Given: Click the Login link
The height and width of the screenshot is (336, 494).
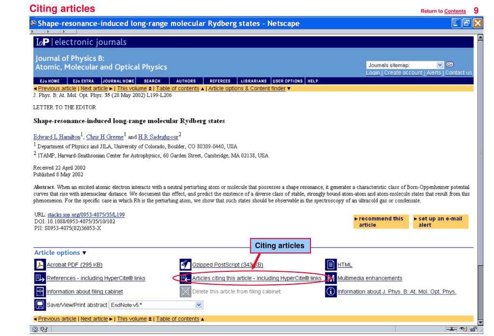Looking at the screenshot, I should (373, 73).
